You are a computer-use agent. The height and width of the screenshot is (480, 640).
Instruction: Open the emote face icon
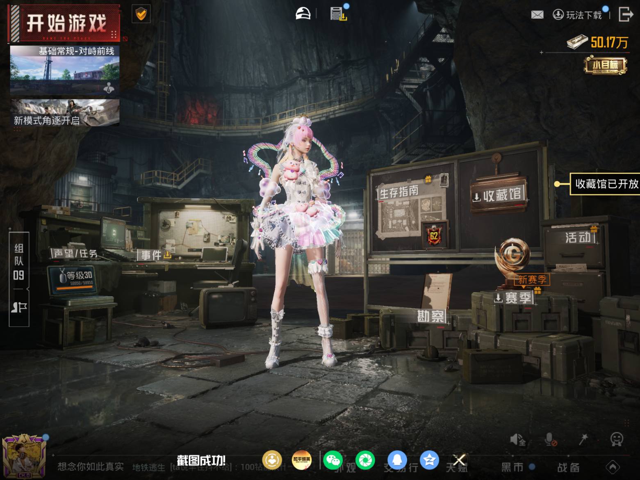(616, 439)
